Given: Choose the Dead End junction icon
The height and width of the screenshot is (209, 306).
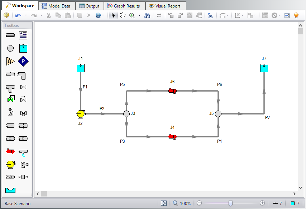Looking at the screenshot, I should (x=10, y=126).
